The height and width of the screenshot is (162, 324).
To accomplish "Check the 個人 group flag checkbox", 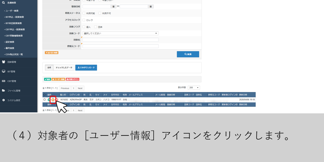I will coord(84,27).
